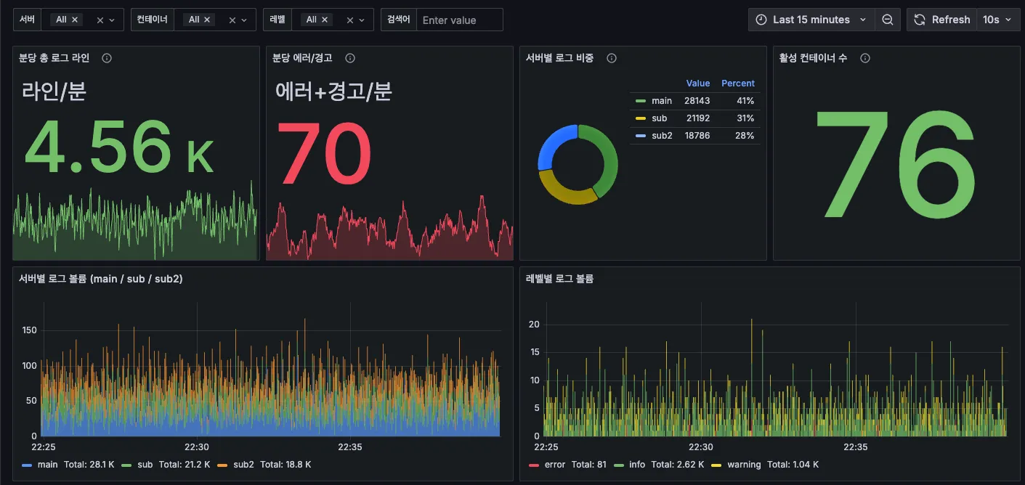Click the 라인/분 label
This screenshot has width=1025, height=485.
(x=55, y=91)
